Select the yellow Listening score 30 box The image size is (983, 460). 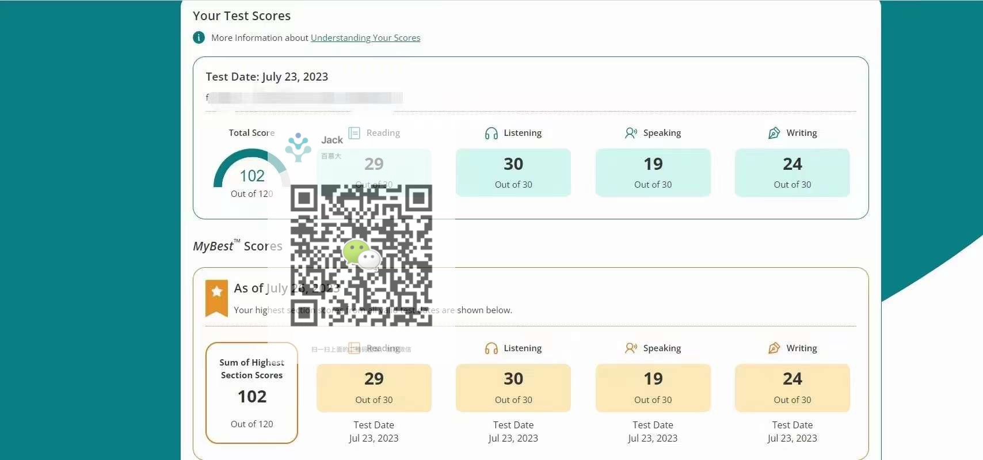[513, 387]
